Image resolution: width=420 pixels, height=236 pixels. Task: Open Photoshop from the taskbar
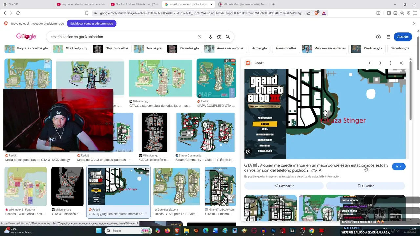coord(273,231)
